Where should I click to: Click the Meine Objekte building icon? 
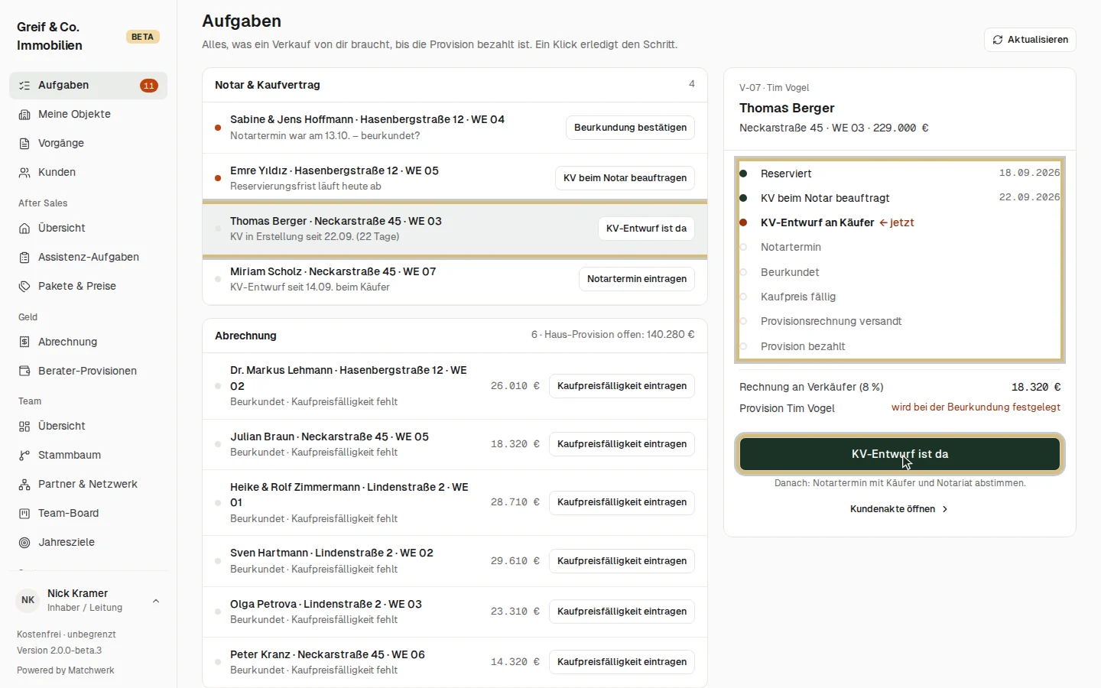[24, 115]
